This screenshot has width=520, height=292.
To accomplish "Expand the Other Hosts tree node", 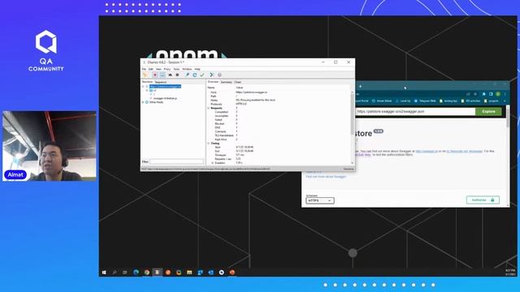I will [x=143, y=102].
